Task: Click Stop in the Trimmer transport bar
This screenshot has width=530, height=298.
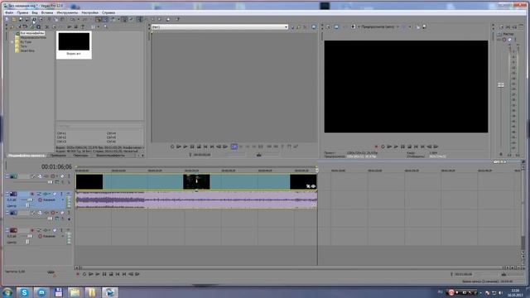Action: click(199, 147)
